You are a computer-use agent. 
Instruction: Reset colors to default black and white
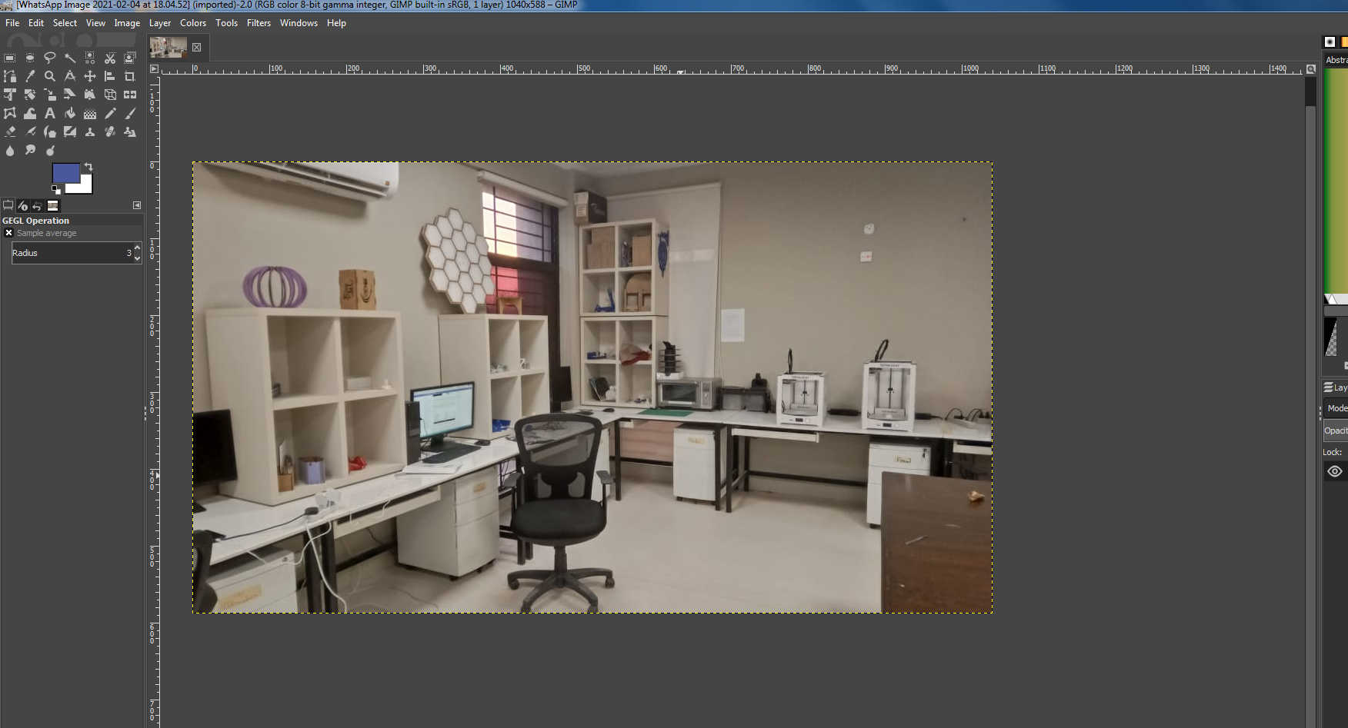56,189
